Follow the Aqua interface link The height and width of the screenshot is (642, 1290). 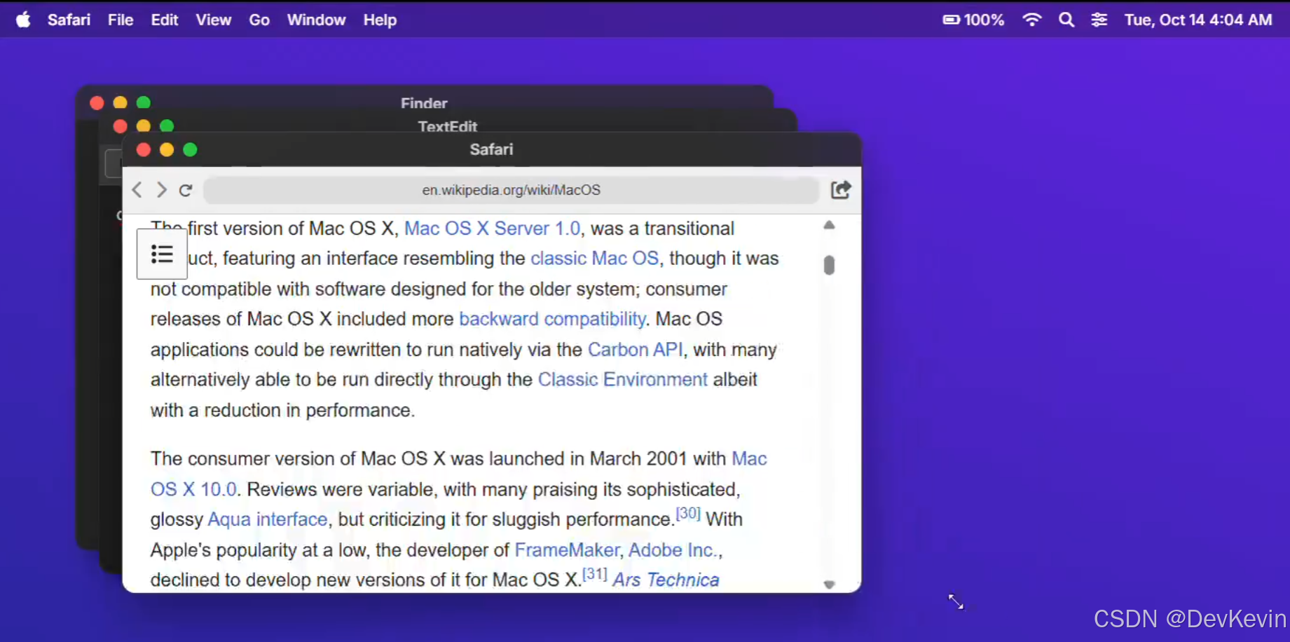click(268, 519)
